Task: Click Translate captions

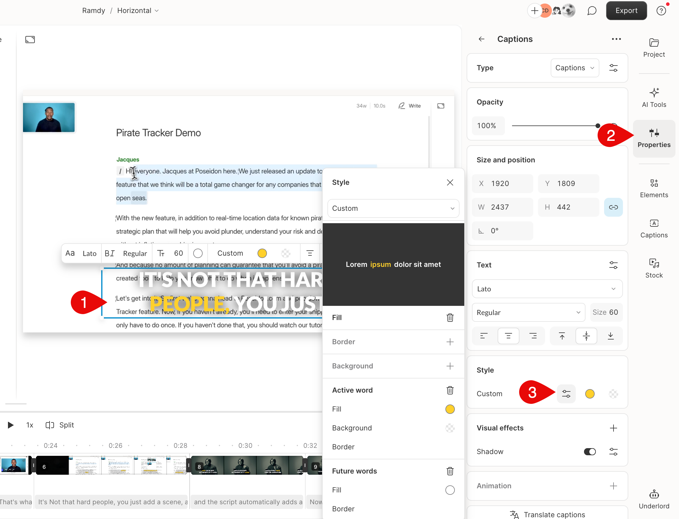Action: 547,514
